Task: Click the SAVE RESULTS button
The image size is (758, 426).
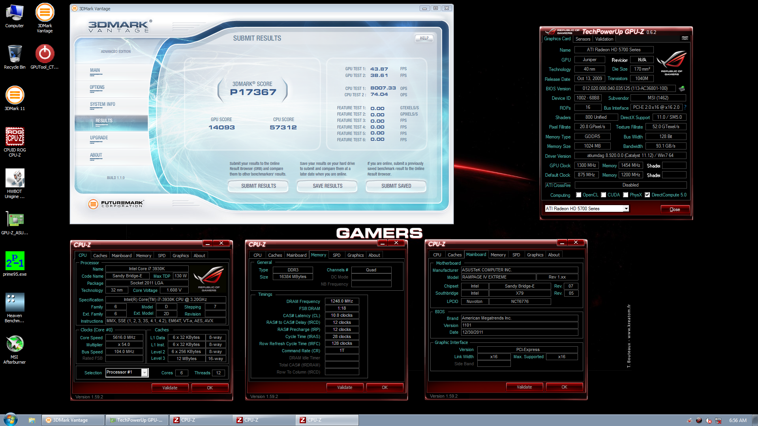Action: [x=327, y=186]
